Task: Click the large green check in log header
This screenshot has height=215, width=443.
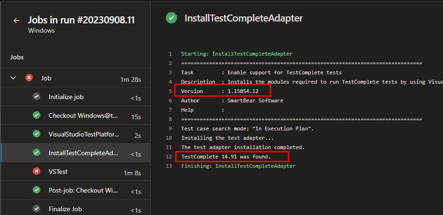Action: coord(171,18)
